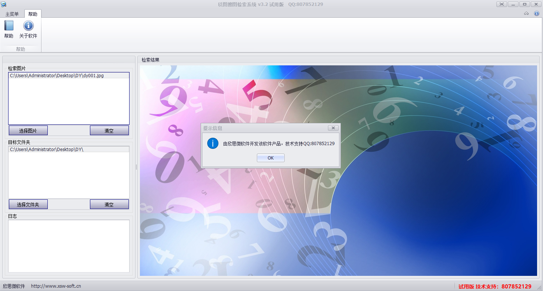Click the splitter grip between the panels

click(136, 167)
